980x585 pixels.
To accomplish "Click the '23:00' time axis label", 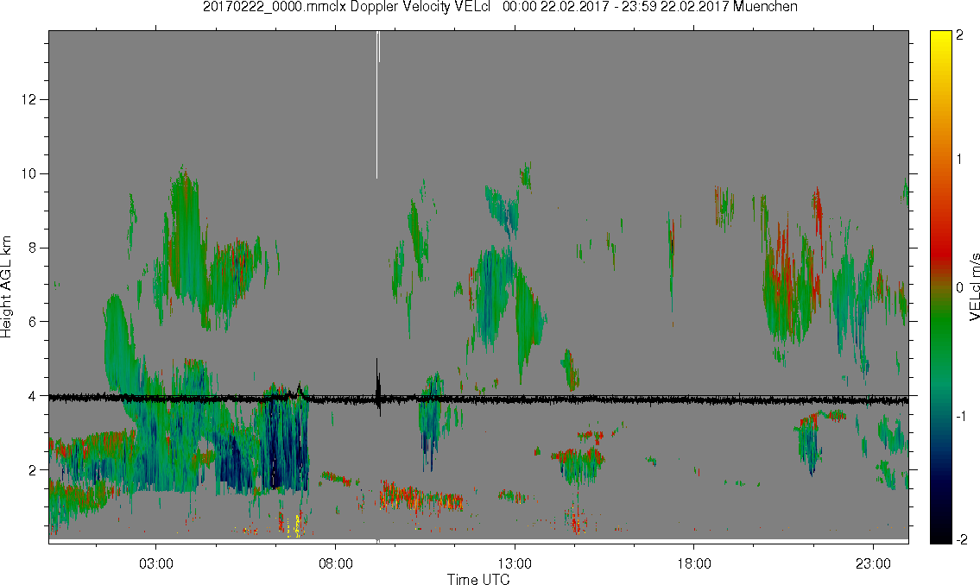I will 873,563.
